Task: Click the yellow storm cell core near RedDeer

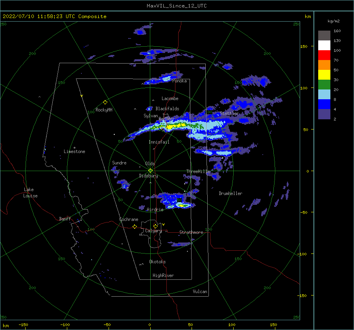Action: (175, 126)
